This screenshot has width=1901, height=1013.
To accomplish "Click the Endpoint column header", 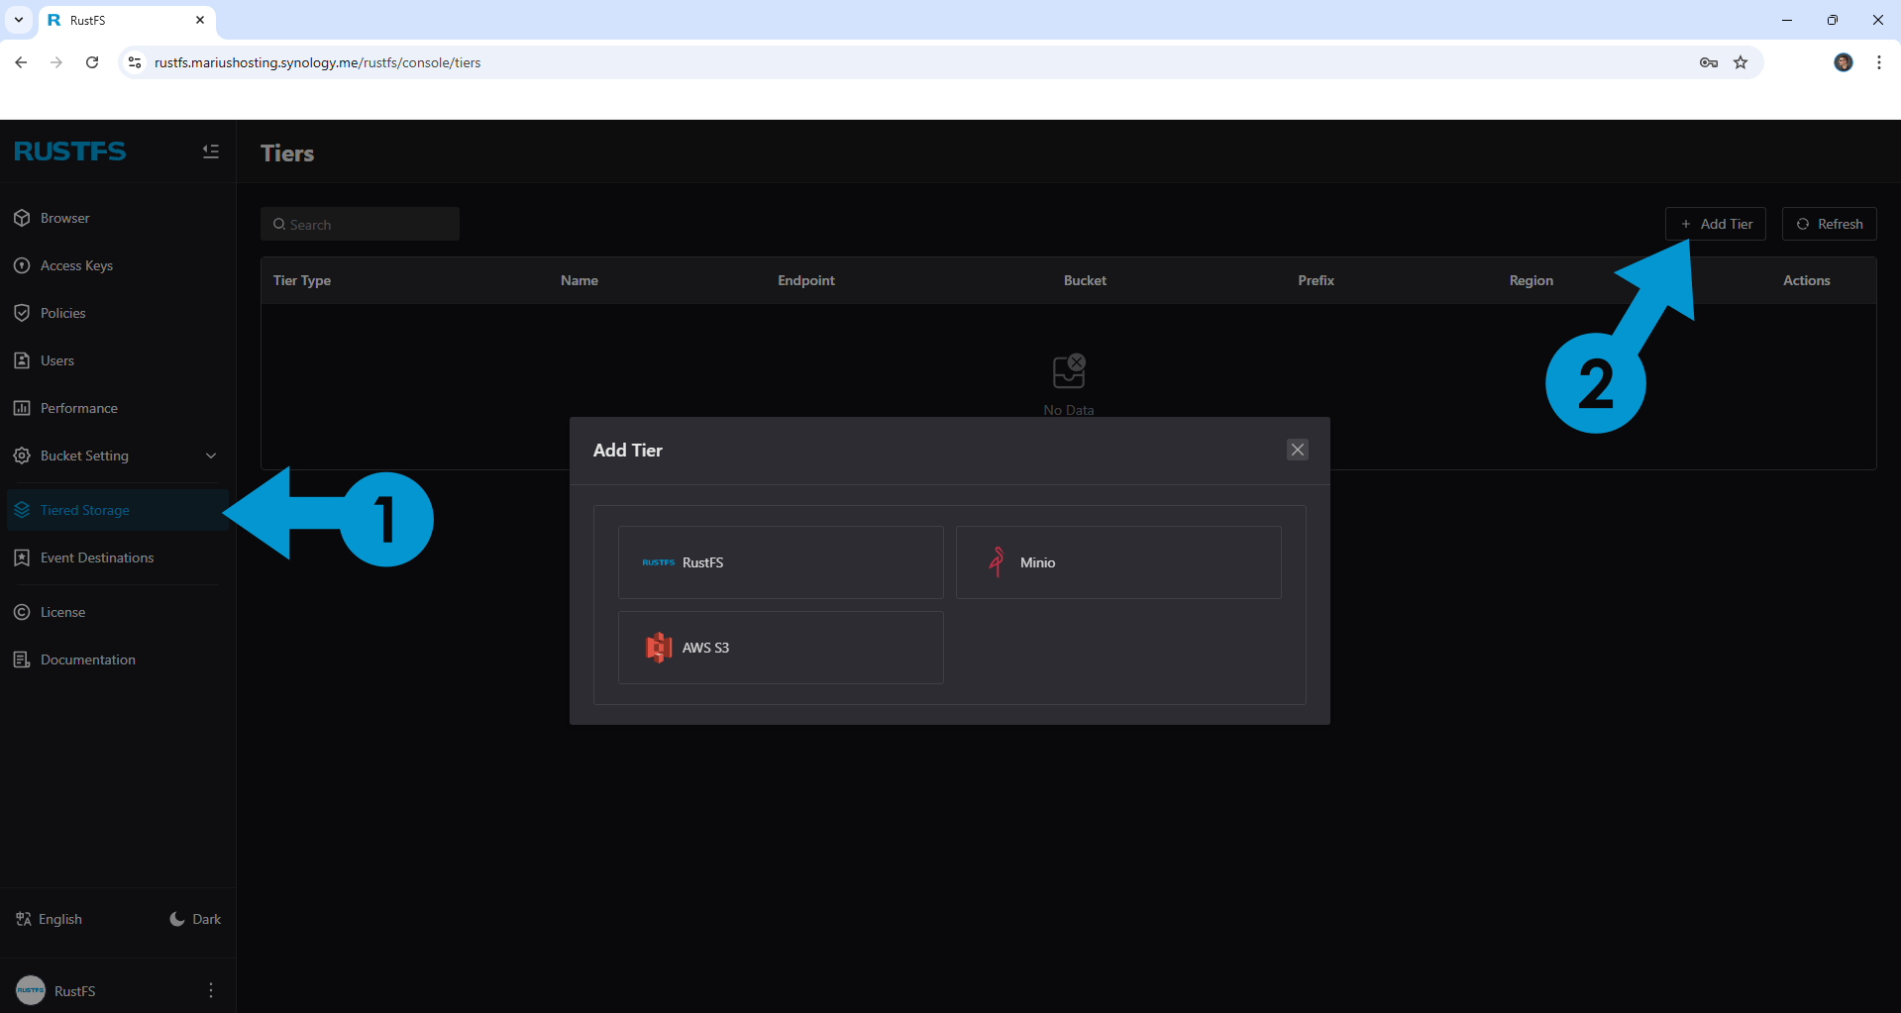I will (x=806, y=280).
